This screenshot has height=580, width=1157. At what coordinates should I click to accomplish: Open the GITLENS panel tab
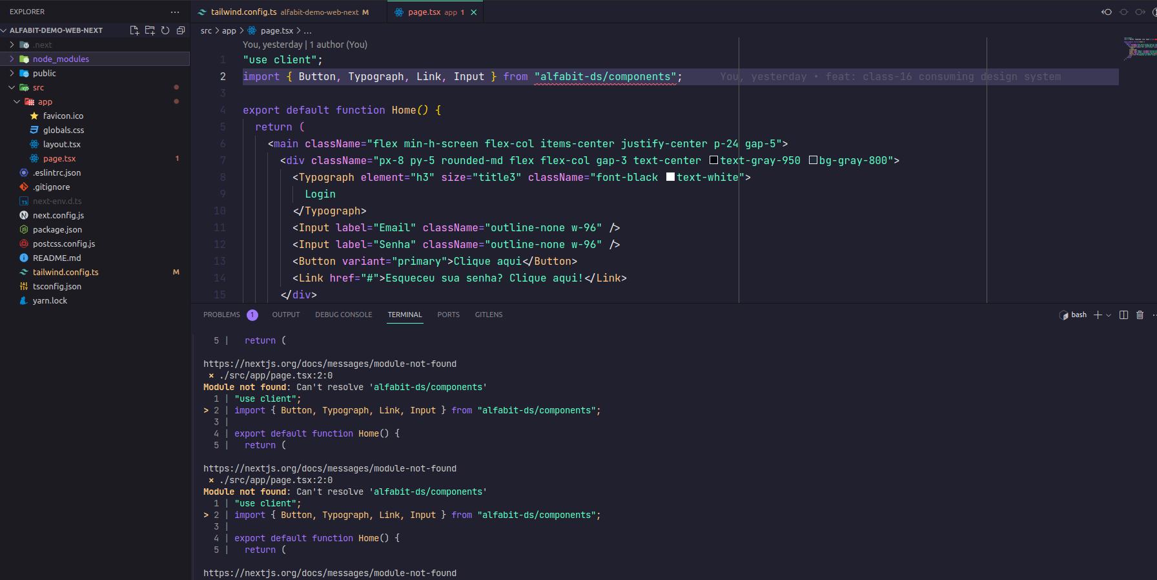[x=489, y=315]
